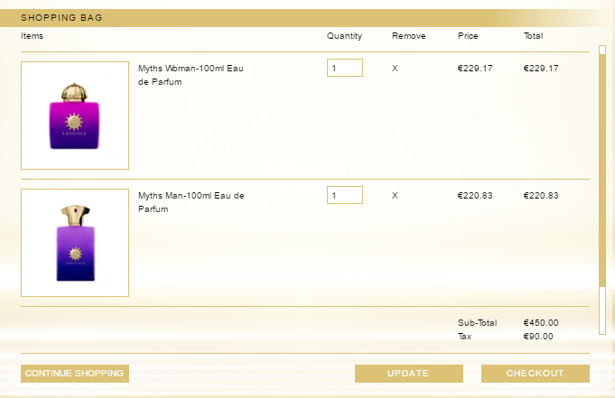The height and width of the screenshot is (398, 615).
Task: Edit quantity field for Myths Man
Action: [345, 195]
